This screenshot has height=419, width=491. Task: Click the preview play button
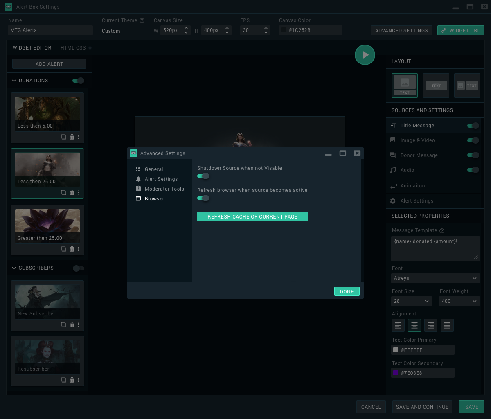(x=365, y=55)
